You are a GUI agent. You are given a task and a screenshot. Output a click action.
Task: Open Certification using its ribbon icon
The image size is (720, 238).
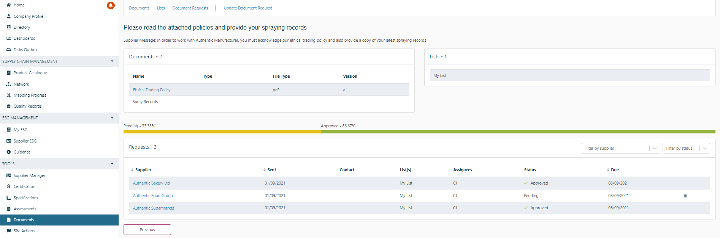click(x=9, y=186)
